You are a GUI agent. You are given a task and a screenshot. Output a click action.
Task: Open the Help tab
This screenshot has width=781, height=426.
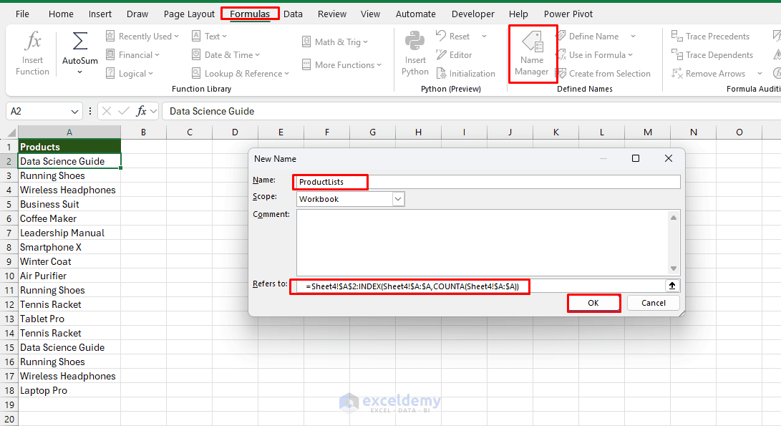tap(518, 14)
